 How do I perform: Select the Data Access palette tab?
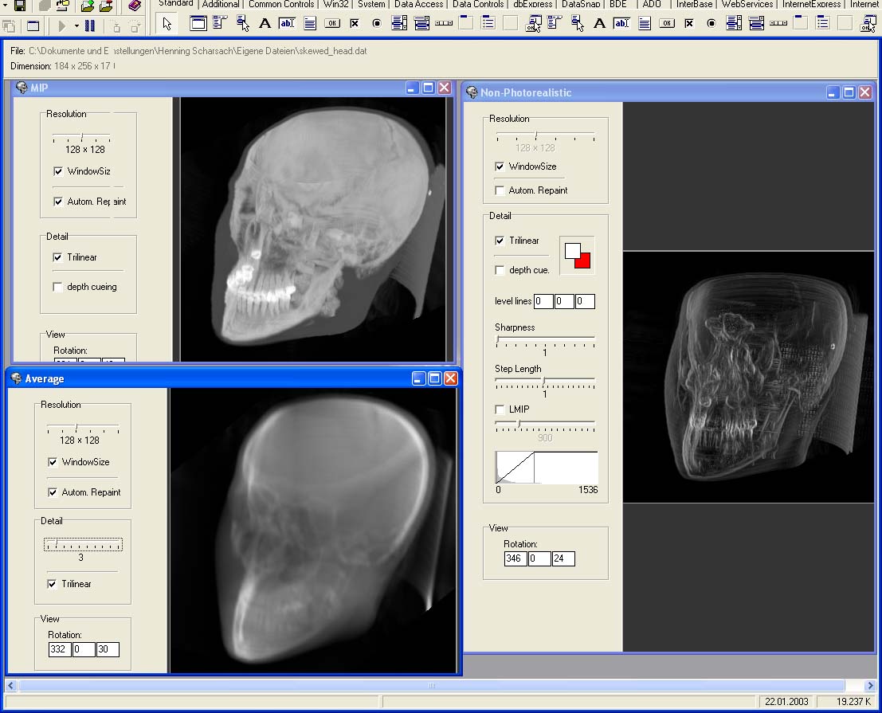click(x=418, y=4)
